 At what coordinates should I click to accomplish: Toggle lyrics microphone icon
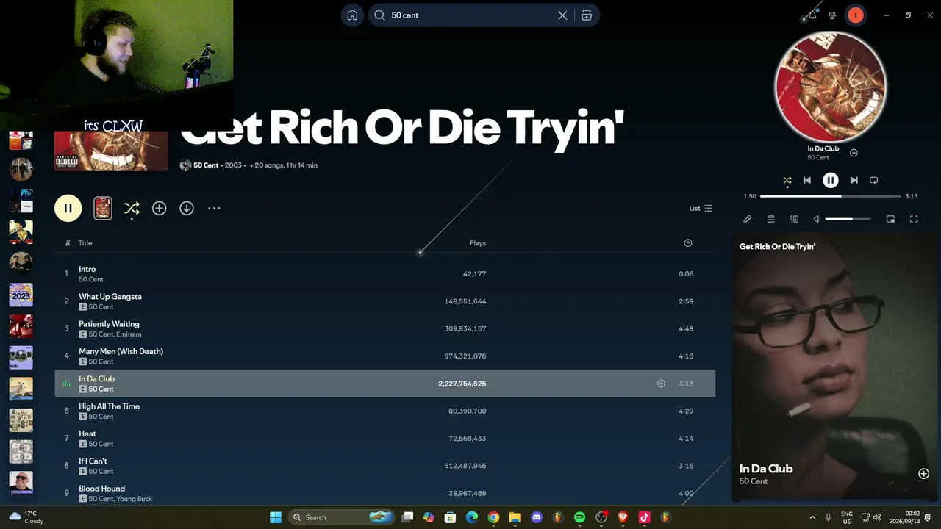pos(748,219)
